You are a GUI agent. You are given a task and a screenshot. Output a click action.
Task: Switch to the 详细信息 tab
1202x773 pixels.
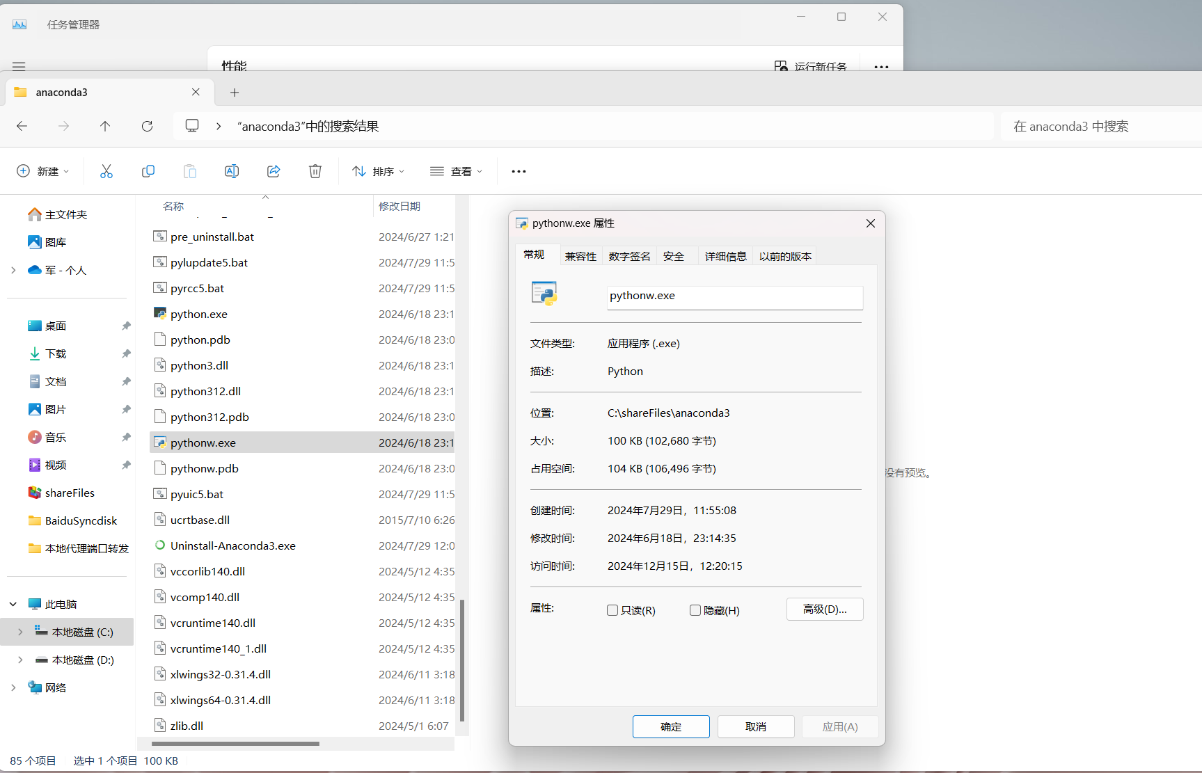tap(725, 255)
